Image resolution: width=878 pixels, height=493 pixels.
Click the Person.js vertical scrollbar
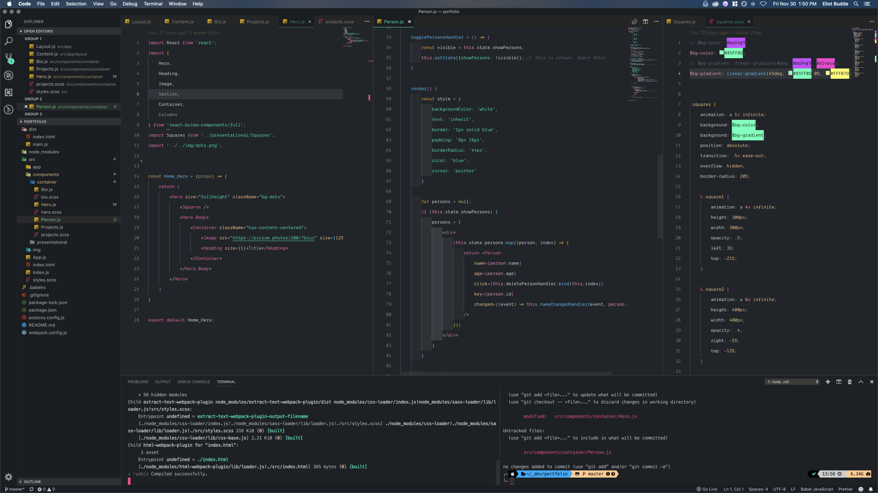[660, 197]
